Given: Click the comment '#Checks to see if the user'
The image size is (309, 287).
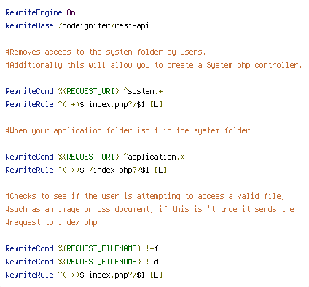Looking at the screenshot, I should click(145, 196).
